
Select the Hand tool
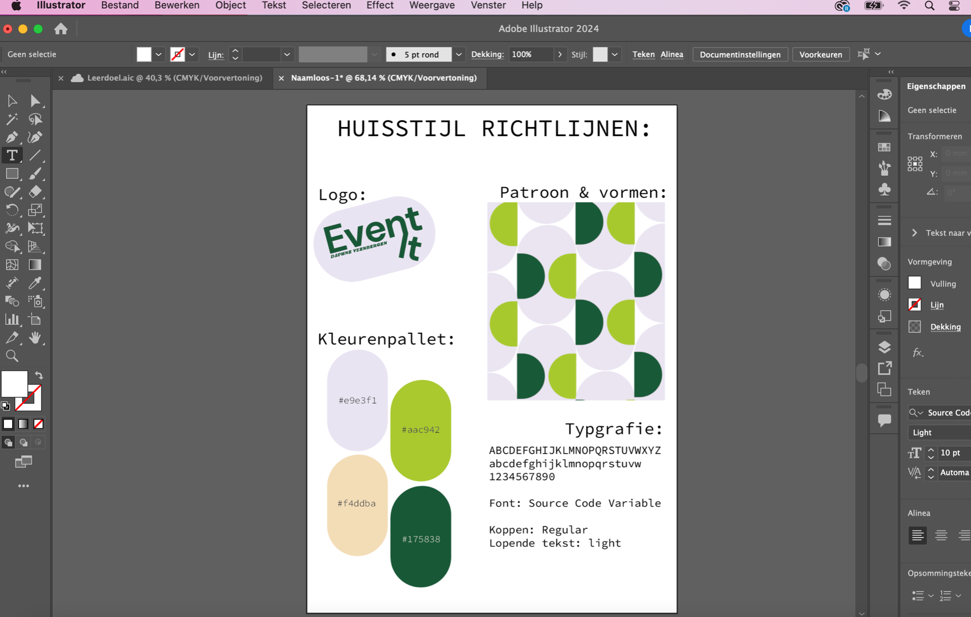(x=35, y=338)
